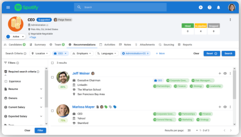Click + More search criteria
Screen dimensions: 241x137
(x=160, y=53)
